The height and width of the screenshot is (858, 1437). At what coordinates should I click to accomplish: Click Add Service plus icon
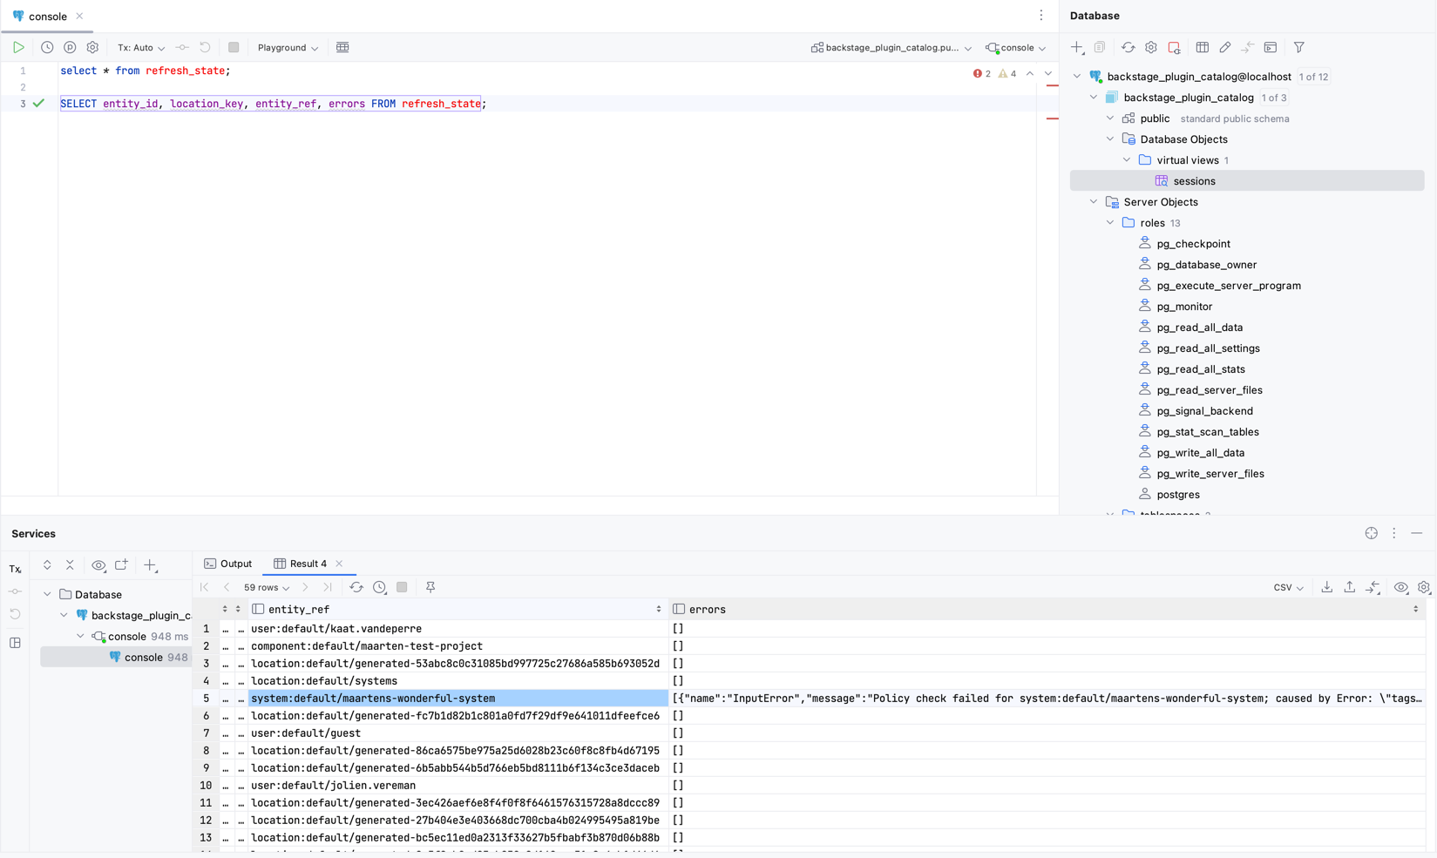point(150,565)
